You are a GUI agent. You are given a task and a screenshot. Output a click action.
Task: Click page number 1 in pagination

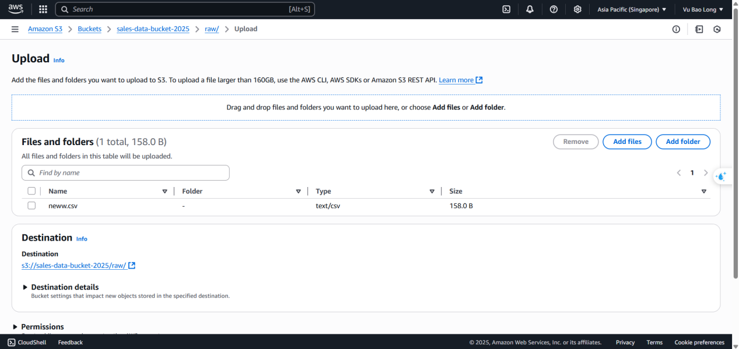pyautogui.click(x=692, y=172)
